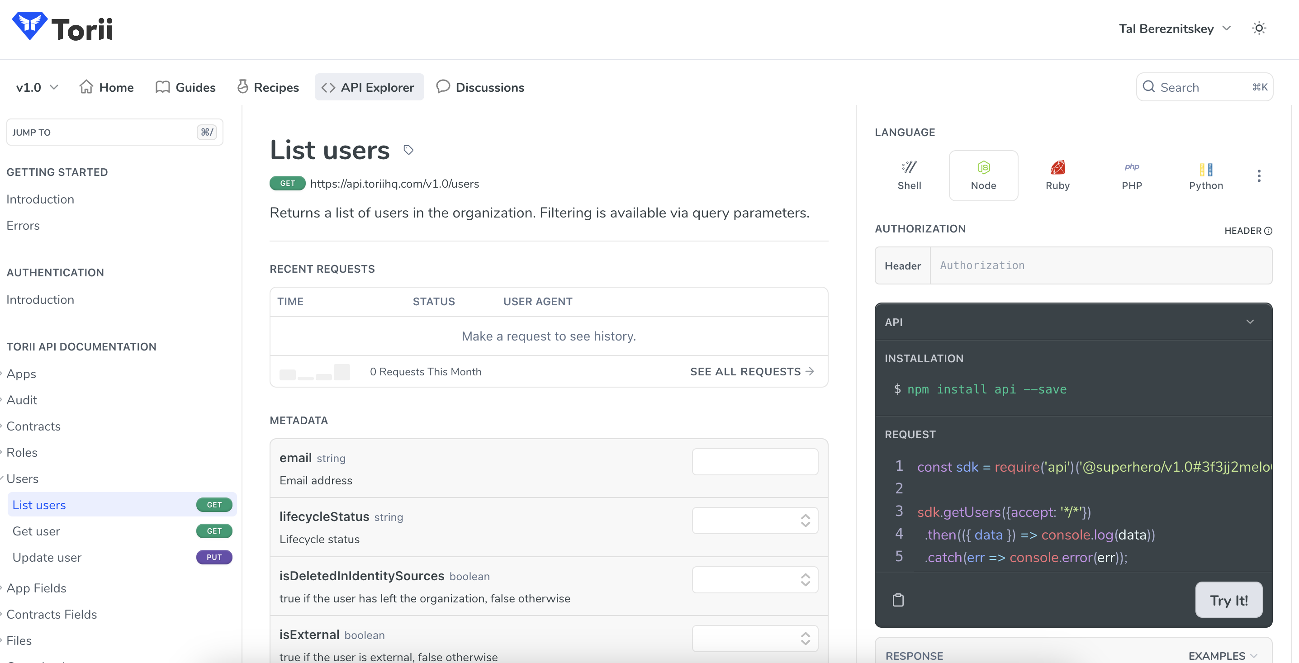Click the JUMP TO field
Viewport: 1299px width, 663px height.
114,132
